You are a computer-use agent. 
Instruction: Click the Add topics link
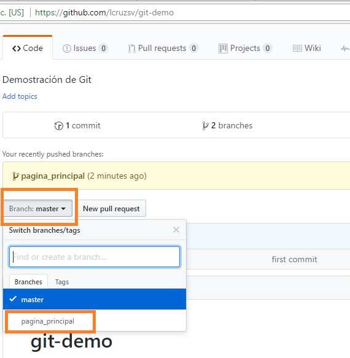(x=20, y=96)
